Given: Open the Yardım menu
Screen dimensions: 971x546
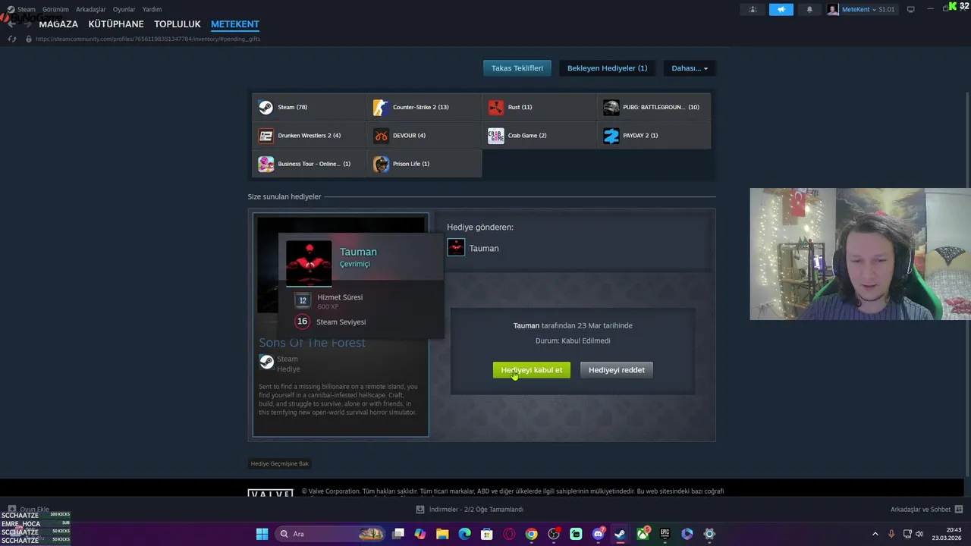Looking at the screenshot, I should [152, 9].
